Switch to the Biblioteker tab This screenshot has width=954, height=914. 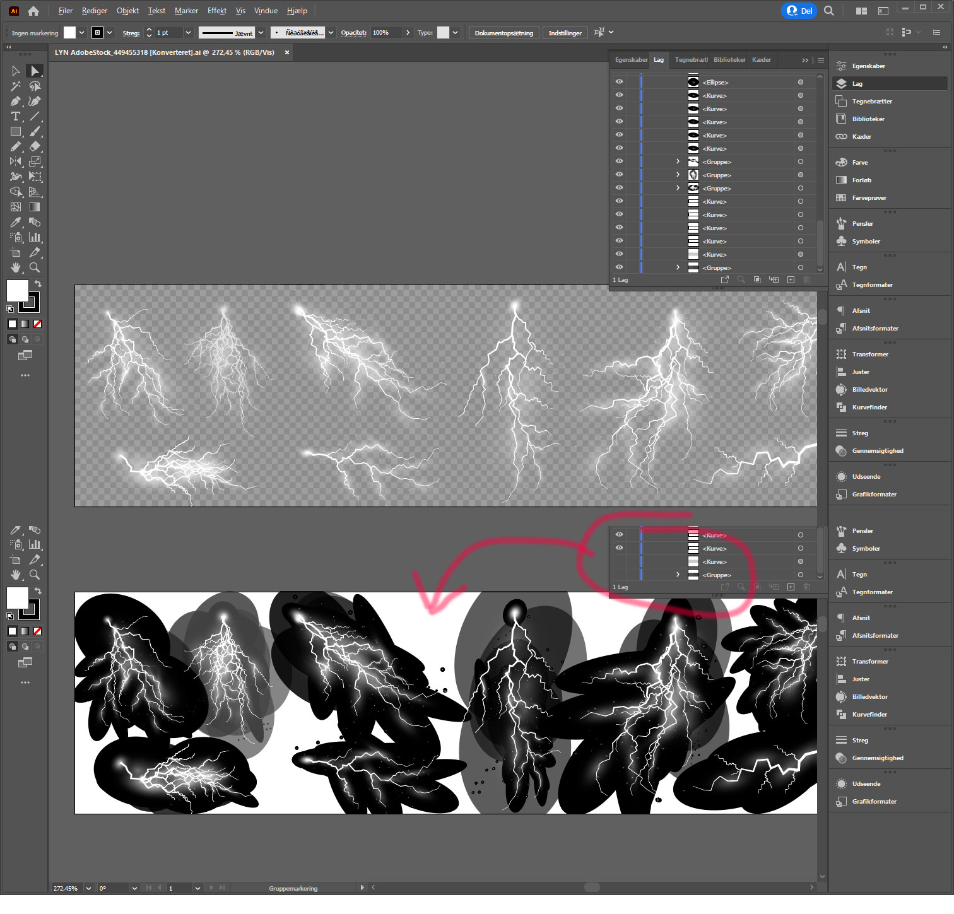(729, 59)
